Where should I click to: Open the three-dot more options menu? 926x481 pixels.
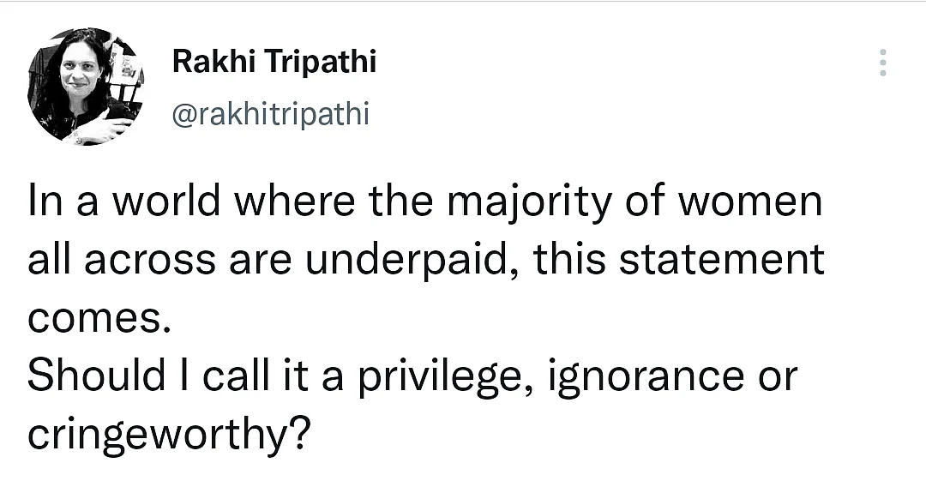coord(883,63)
